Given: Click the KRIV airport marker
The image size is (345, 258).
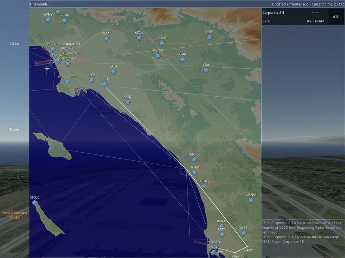Looking at the screenshot, I should tap(206, 71).
